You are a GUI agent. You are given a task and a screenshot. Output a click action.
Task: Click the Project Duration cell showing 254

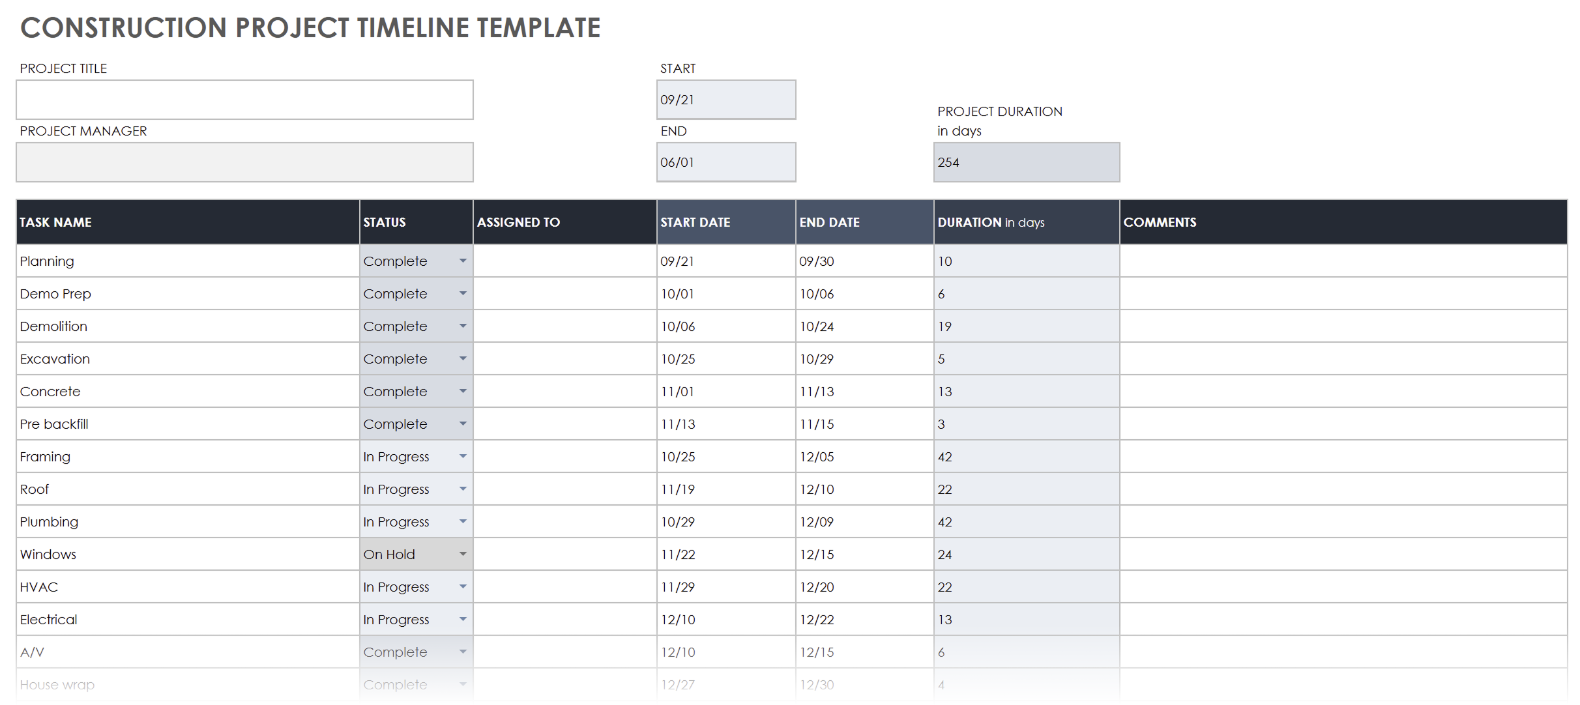(1027, 162)
